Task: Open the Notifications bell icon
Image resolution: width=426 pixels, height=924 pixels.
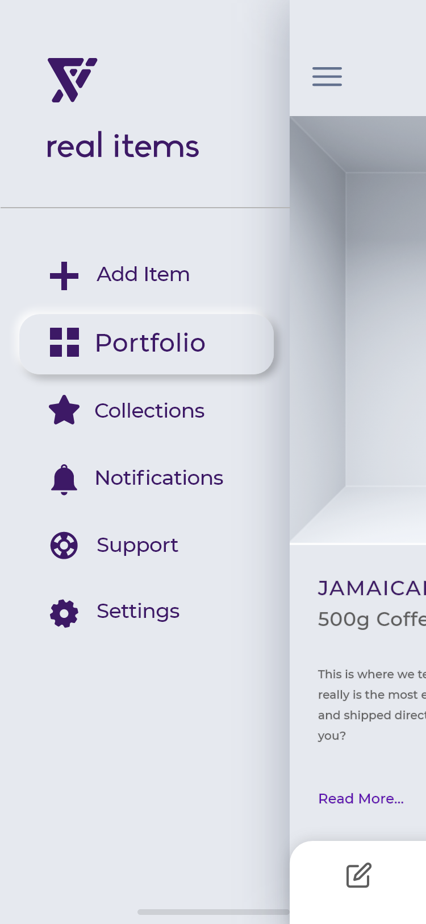Action: (x=64, y=479)
